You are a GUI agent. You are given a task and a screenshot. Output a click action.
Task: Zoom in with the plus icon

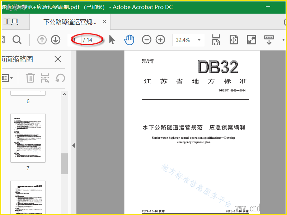pyautogui.click(x=160, y=40)
